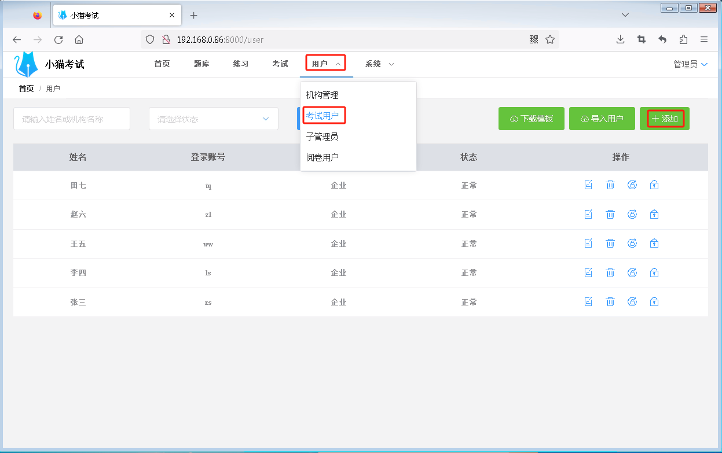This screenshot has width=722, height=453.
Task: Click the green 添加 button
Action: [x=665, y=119]
